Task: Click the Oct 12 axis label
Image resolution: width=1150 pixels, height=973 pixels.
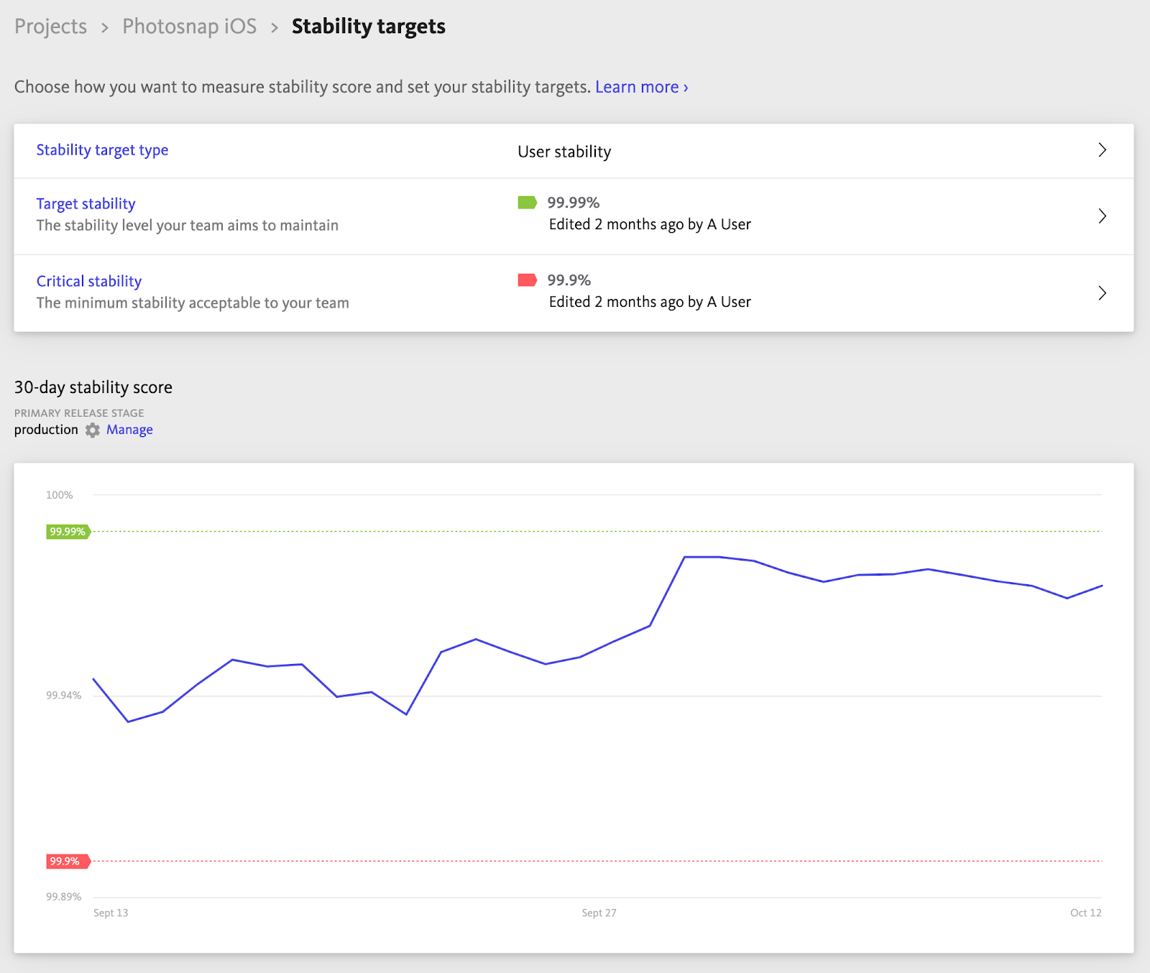Action: [x=1085, y=913]
